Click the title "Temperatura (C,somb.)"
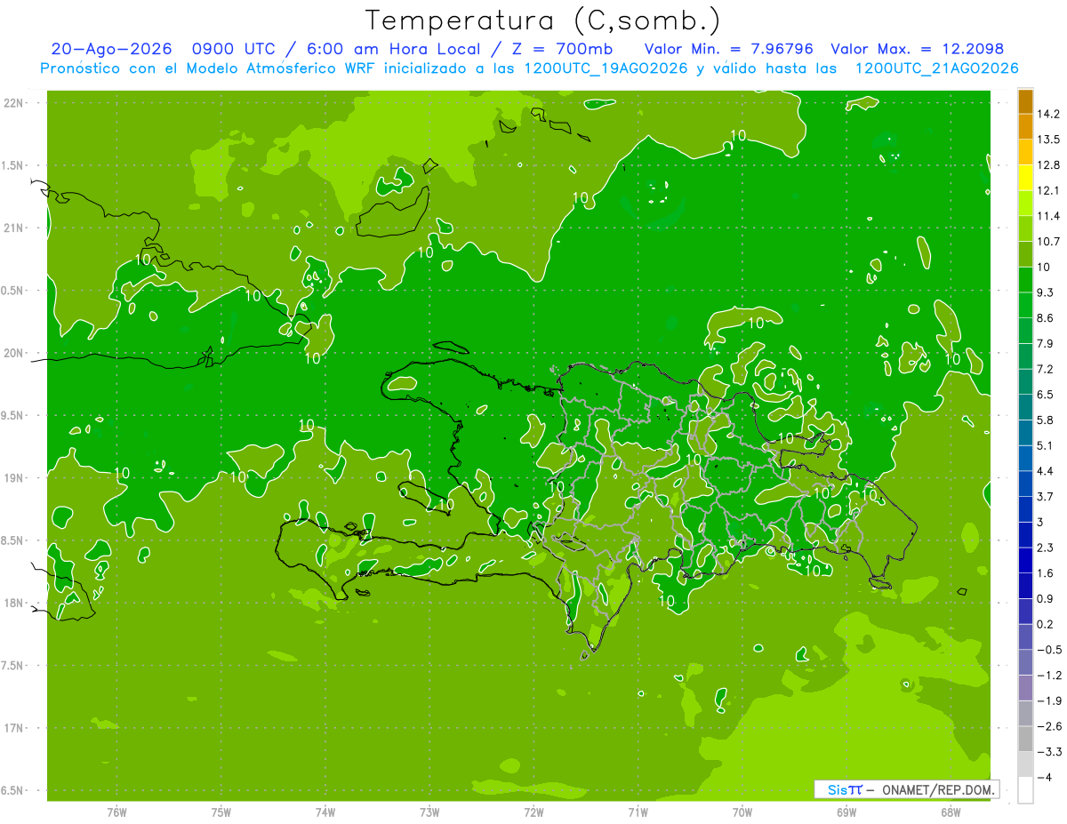 point(543,20)
